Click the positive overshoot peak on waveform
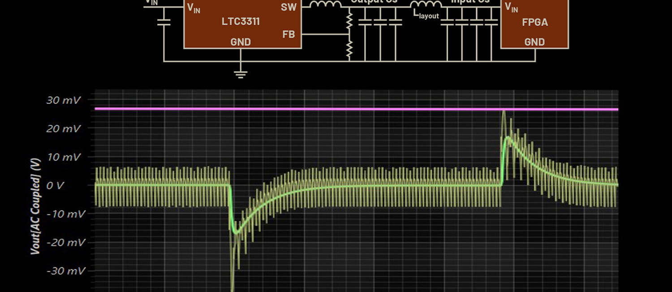The image size is (672, 292). click(504, 112)
